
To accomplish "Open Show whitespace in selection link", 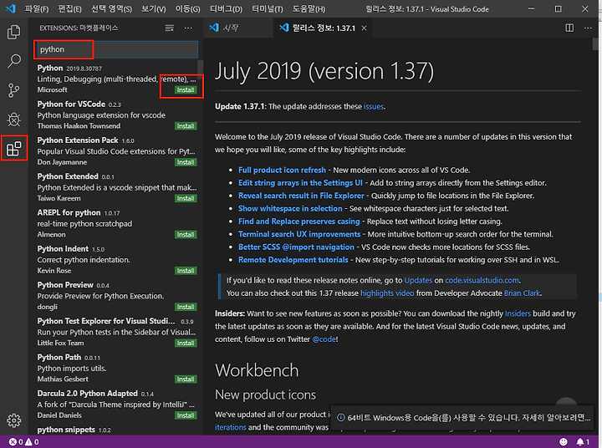I will [x=290, y=208].
